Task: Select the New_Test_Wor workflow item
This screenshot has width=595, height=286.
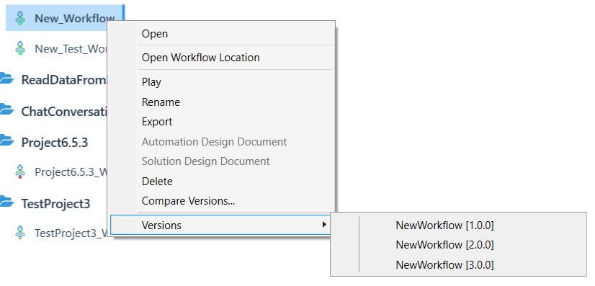Action: 72,49
